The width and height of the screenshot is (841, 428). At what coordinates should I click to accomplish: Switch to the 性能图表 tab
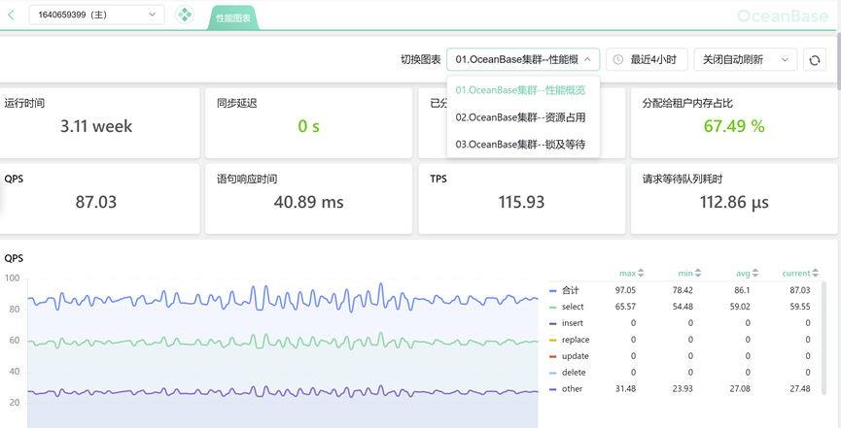click(232, 18)
